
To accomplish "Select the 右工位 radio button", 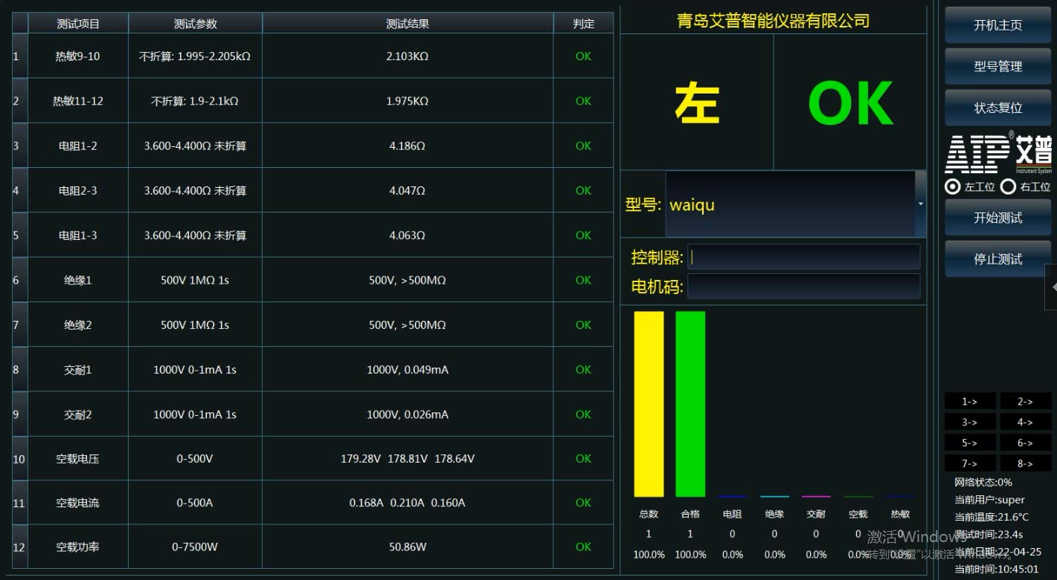I will (x=1009, y=186).
